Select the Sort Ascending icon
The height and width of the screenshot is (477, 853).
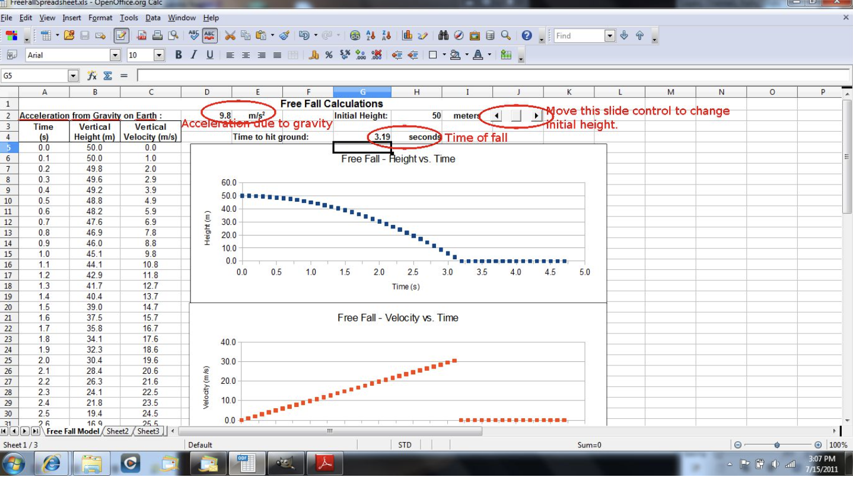tap(370, 36)
